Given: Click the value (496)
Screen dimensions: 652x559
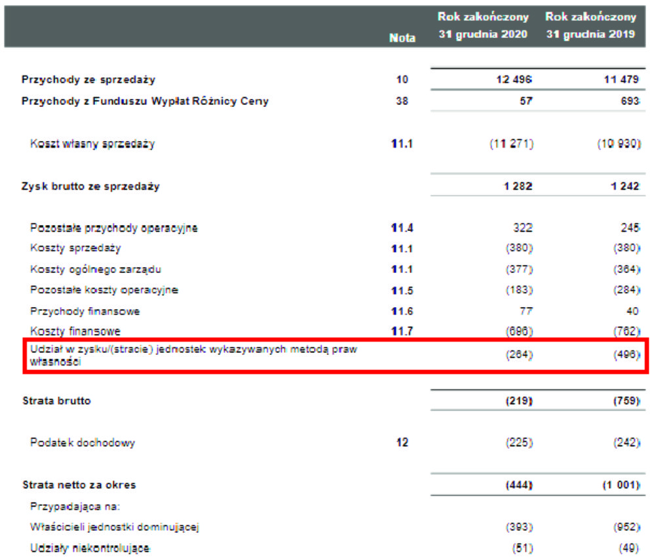Looking at the screenshot, I should coord(626,355).
